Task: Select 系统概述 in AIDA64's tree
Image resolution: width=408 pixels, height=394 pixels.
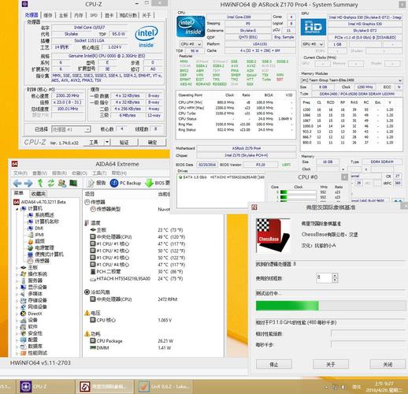Action: (x=40, y=215)
